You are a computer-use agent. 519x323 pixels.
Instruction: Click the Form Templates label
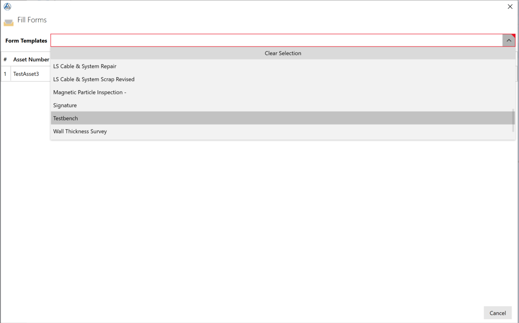pyautogui.click(x=26, y=41)
